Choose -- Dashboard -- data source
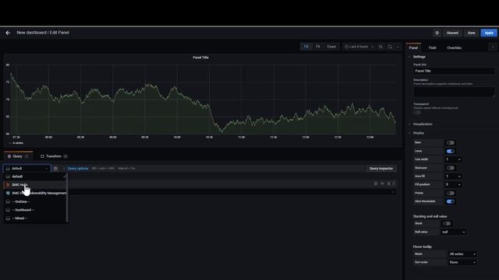499x280 pixels. [35, 210]
